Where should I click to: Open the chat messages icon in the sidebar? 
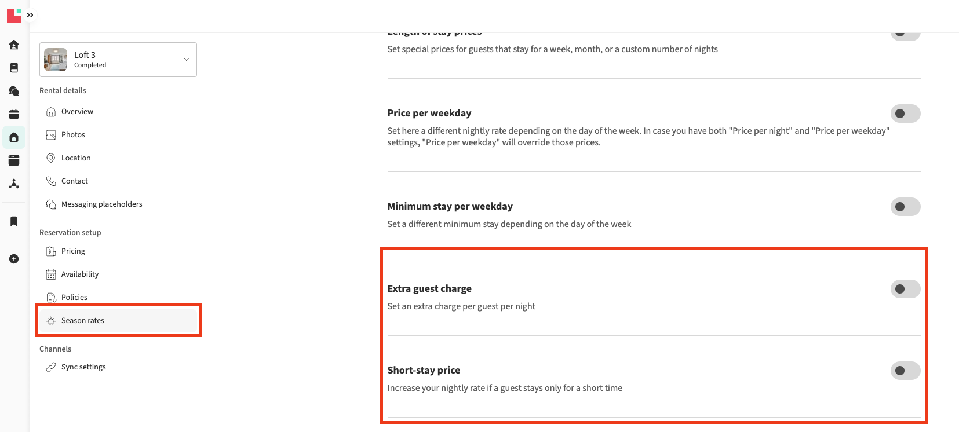(14, 91)
